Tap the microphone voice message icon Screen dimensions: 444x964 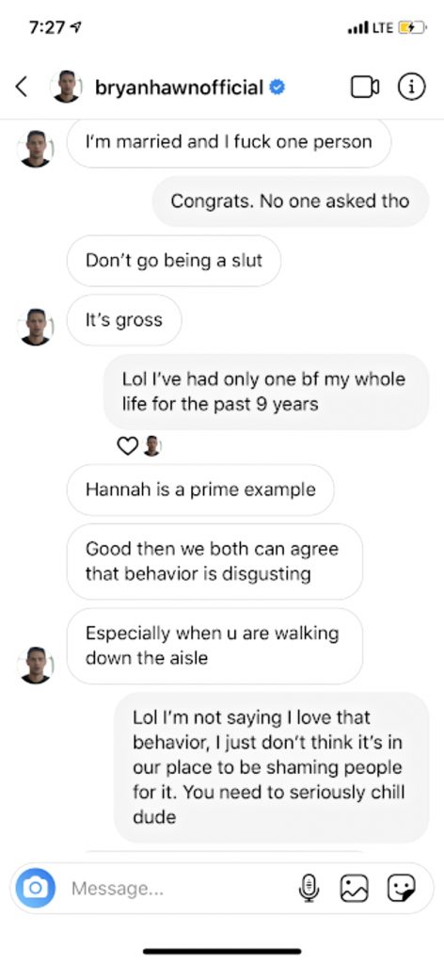tap(309, 888)
